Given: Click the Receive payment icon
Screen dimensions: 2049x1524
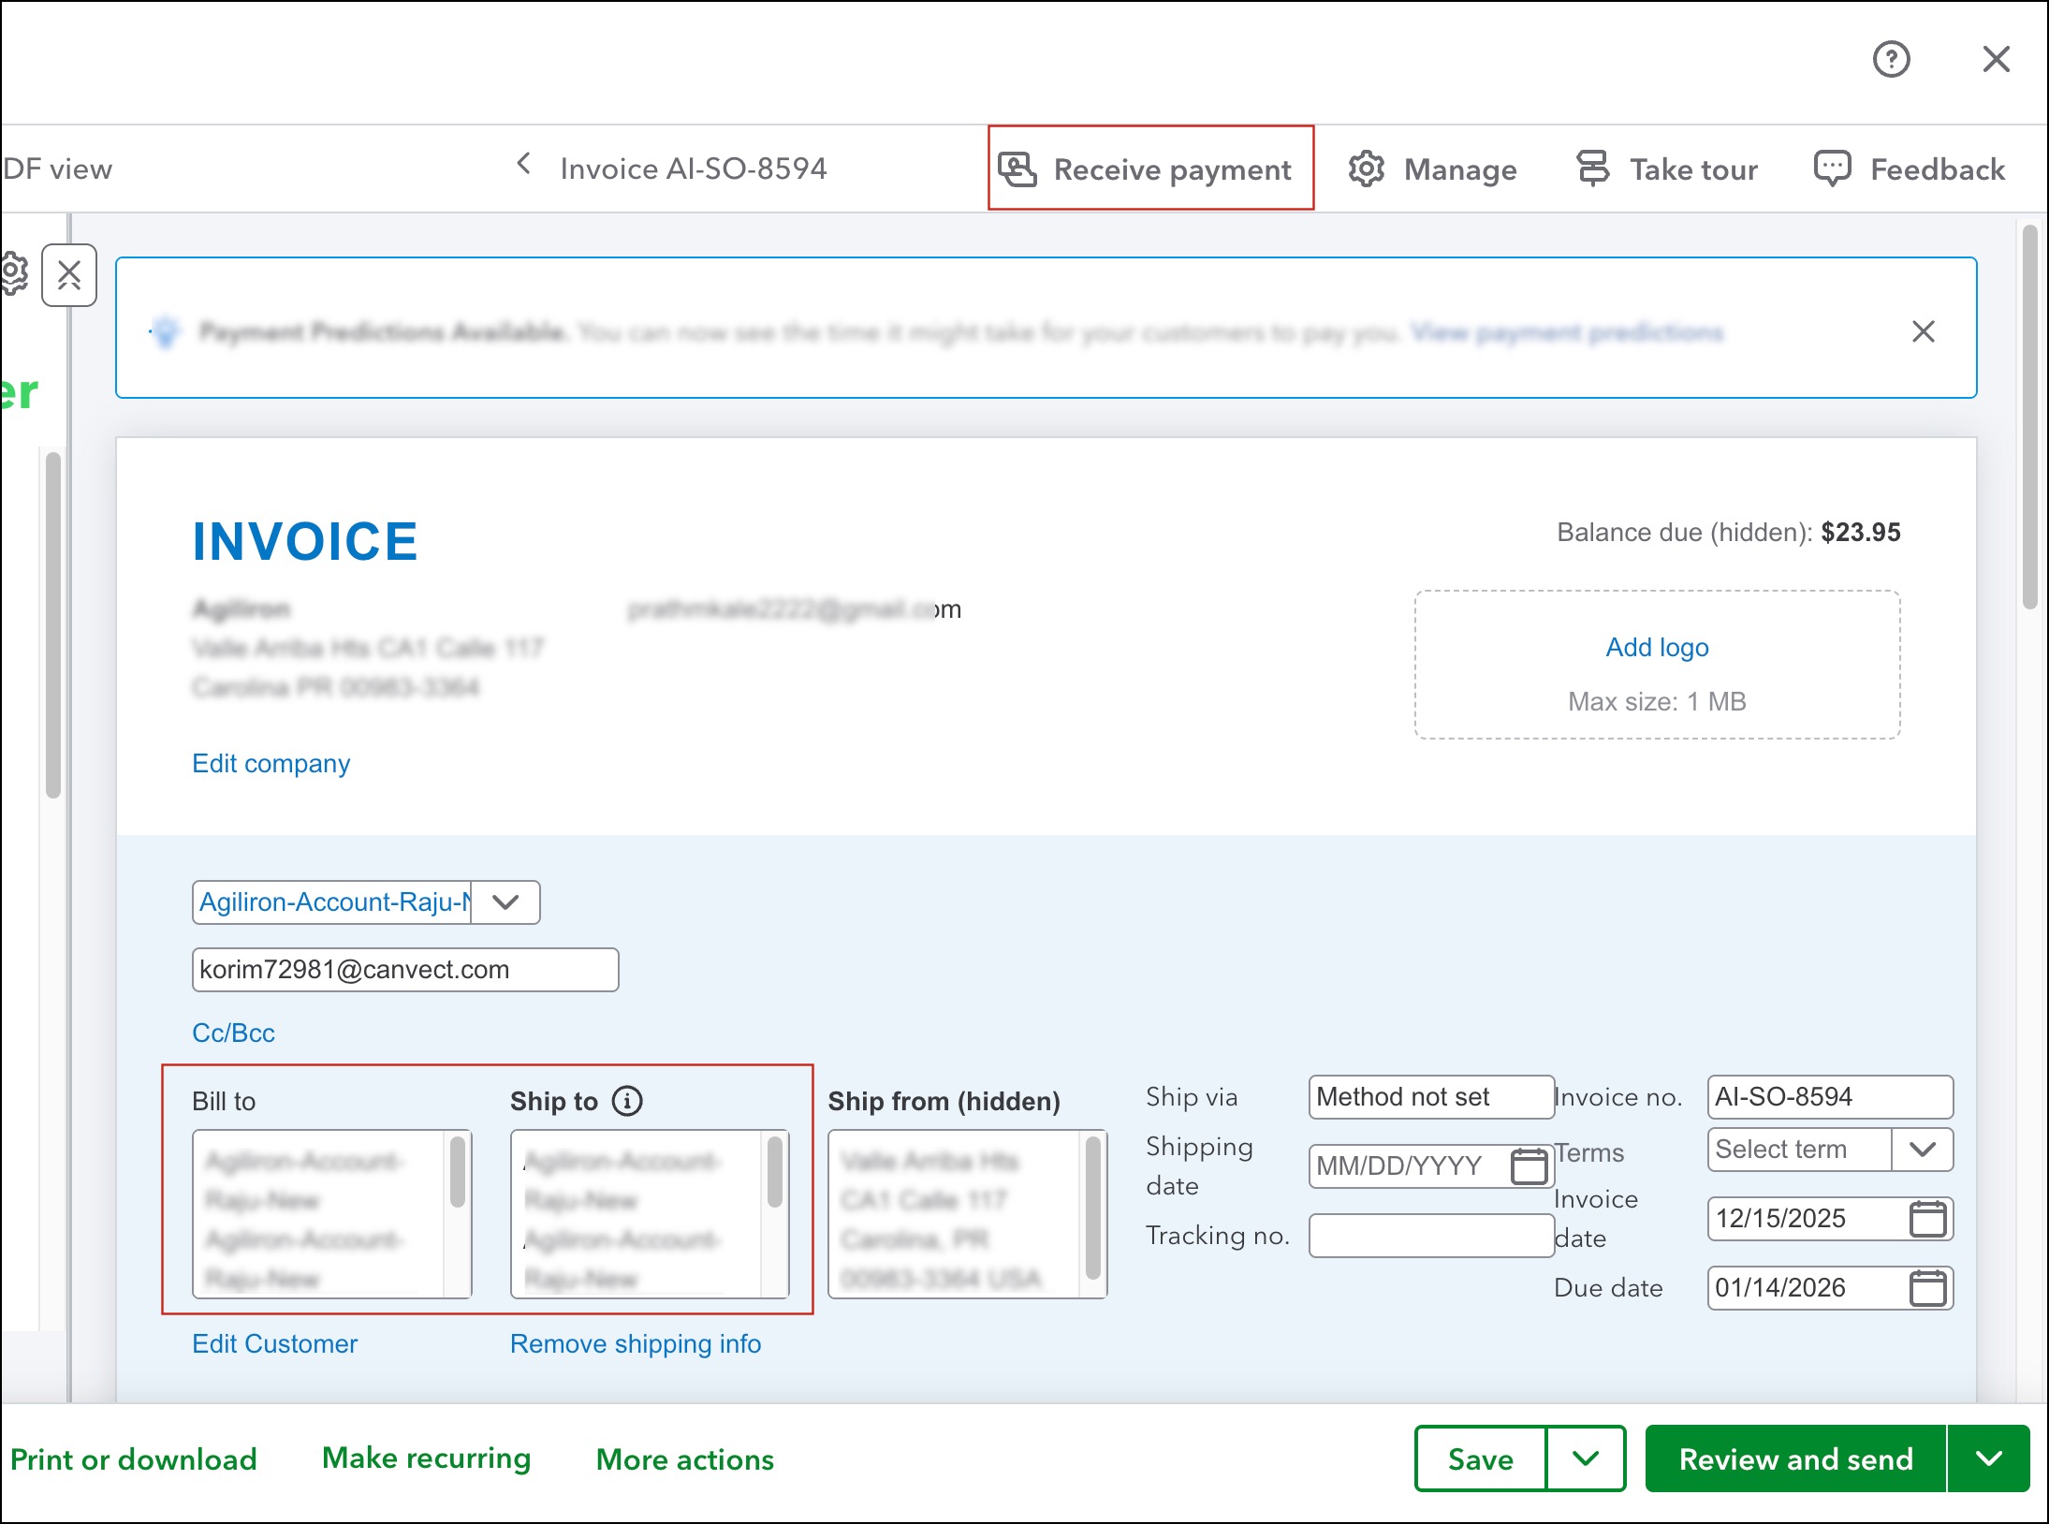Looking at the screenshot, I should 1017,169.
